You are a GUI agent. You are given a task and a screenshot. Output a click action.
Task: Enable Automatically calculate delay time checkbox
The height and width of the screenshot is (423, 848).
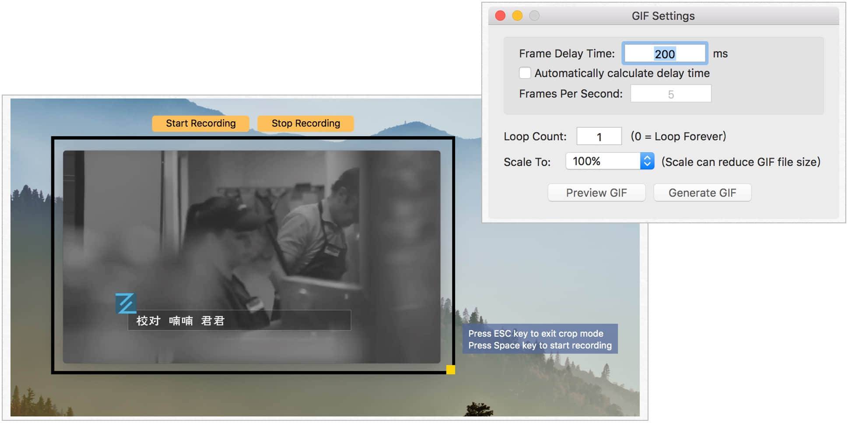click(x=525, y=73)
